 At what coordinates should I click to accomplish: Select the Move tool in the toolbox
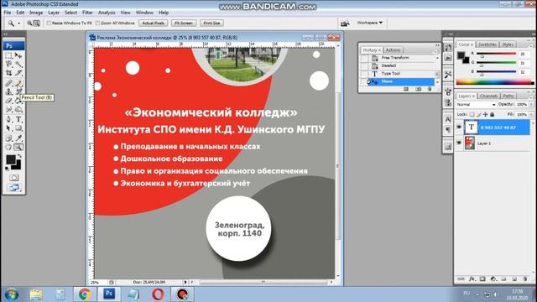[18, 55]
